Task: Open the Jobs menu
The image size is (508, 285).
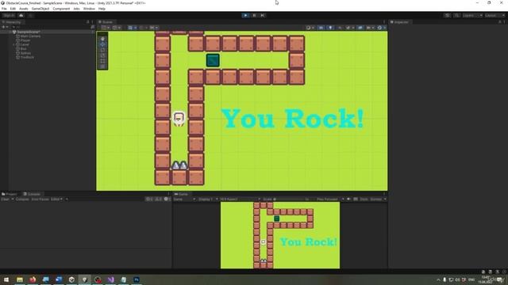Action: 76,9
